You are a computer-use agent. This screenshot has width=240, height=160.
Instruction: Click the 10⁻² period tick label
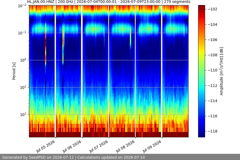click(x=22, y=6)
